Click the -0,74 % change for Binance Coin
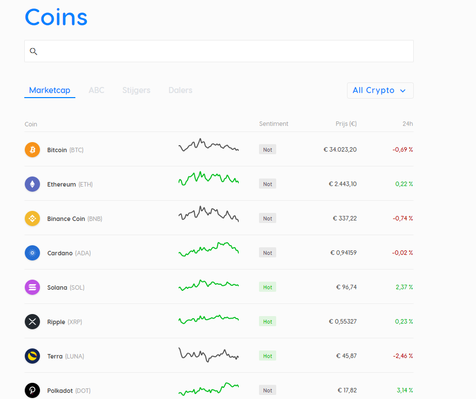 pos(403,218)
